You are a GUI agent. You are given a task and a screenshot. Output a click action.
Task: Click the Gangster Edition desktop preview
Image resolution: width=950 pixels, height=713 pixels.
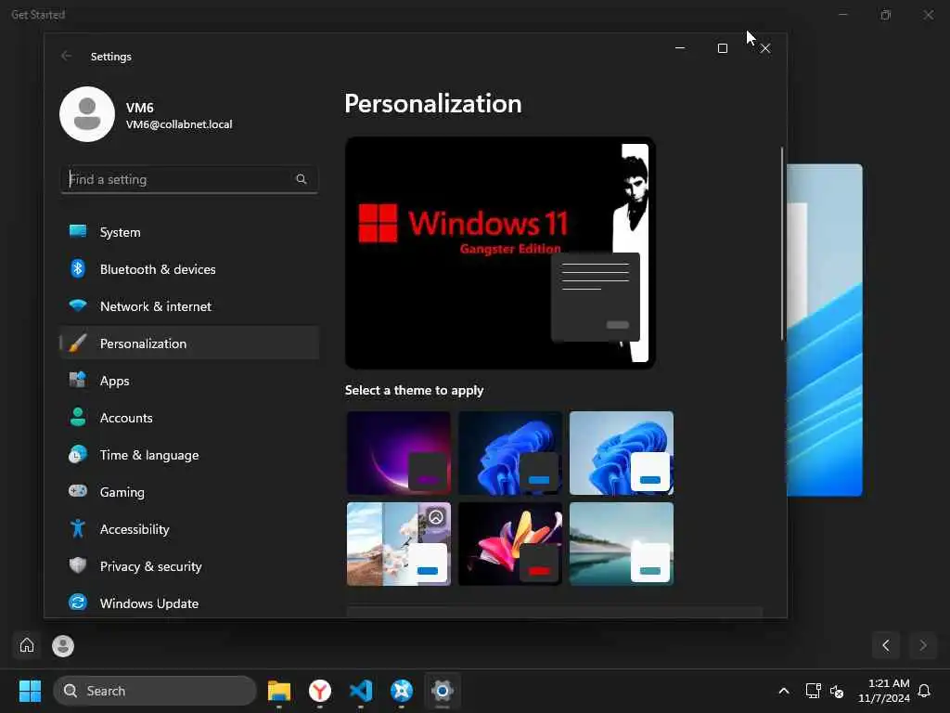(500, 253)
